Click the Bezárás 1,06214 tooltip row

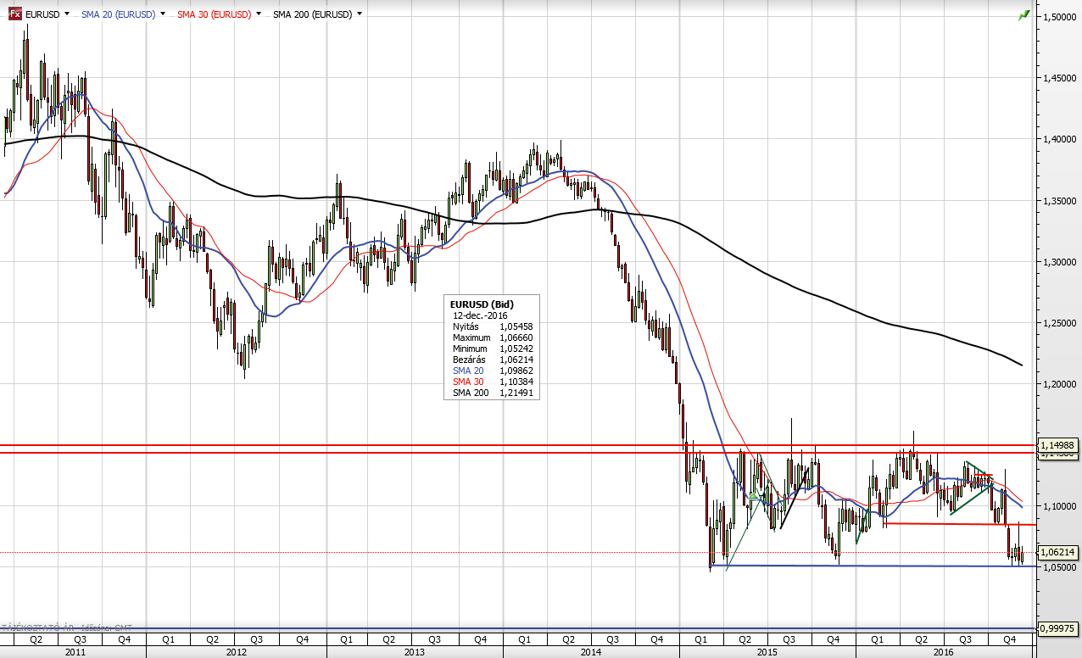click(x=492, y=360)
